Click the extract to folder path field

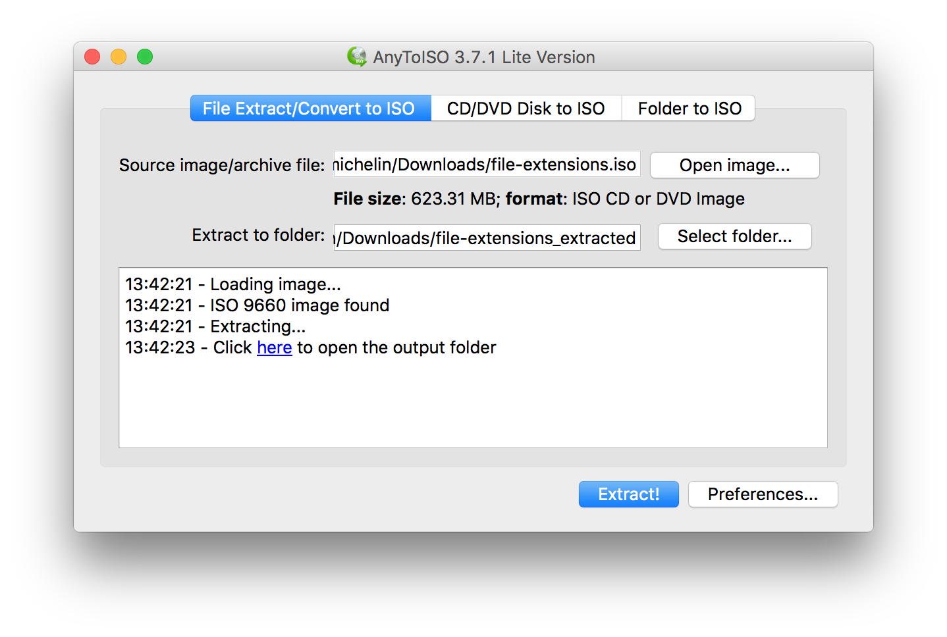pos(487,238)
